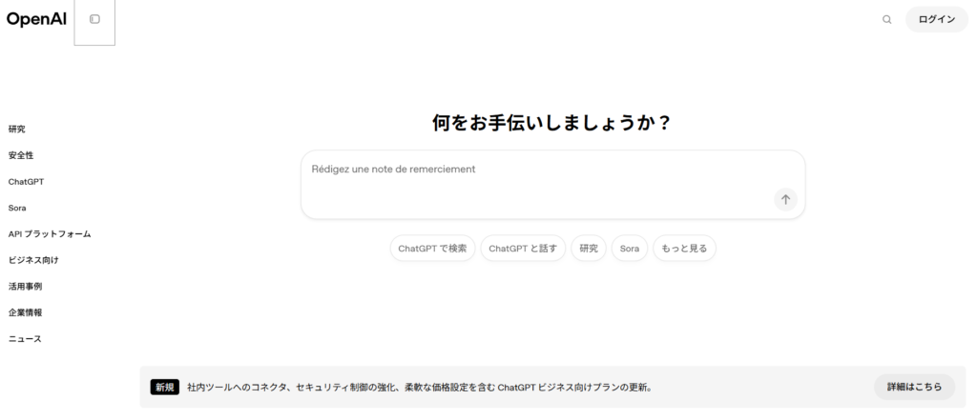977x420 pixels.
Task: Click the 詳細はこちら button
Action: (x=915, y=387)
